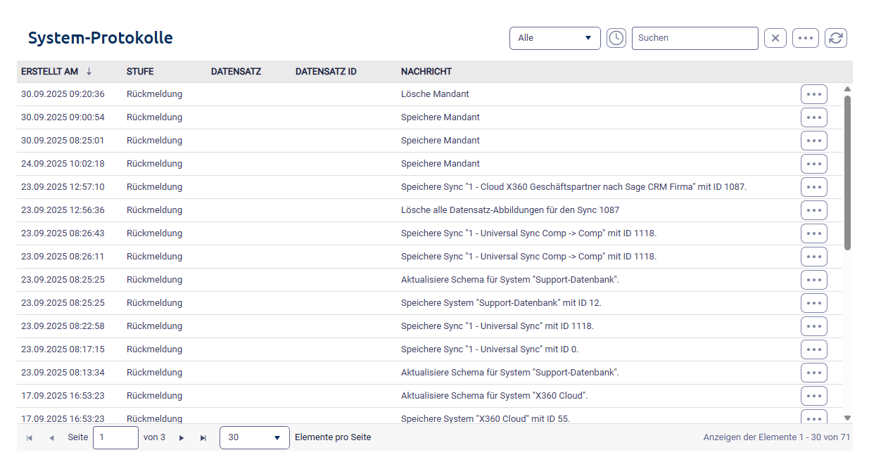869x469 pixels.
Task: Go to the first page
Action: (30, 438)
